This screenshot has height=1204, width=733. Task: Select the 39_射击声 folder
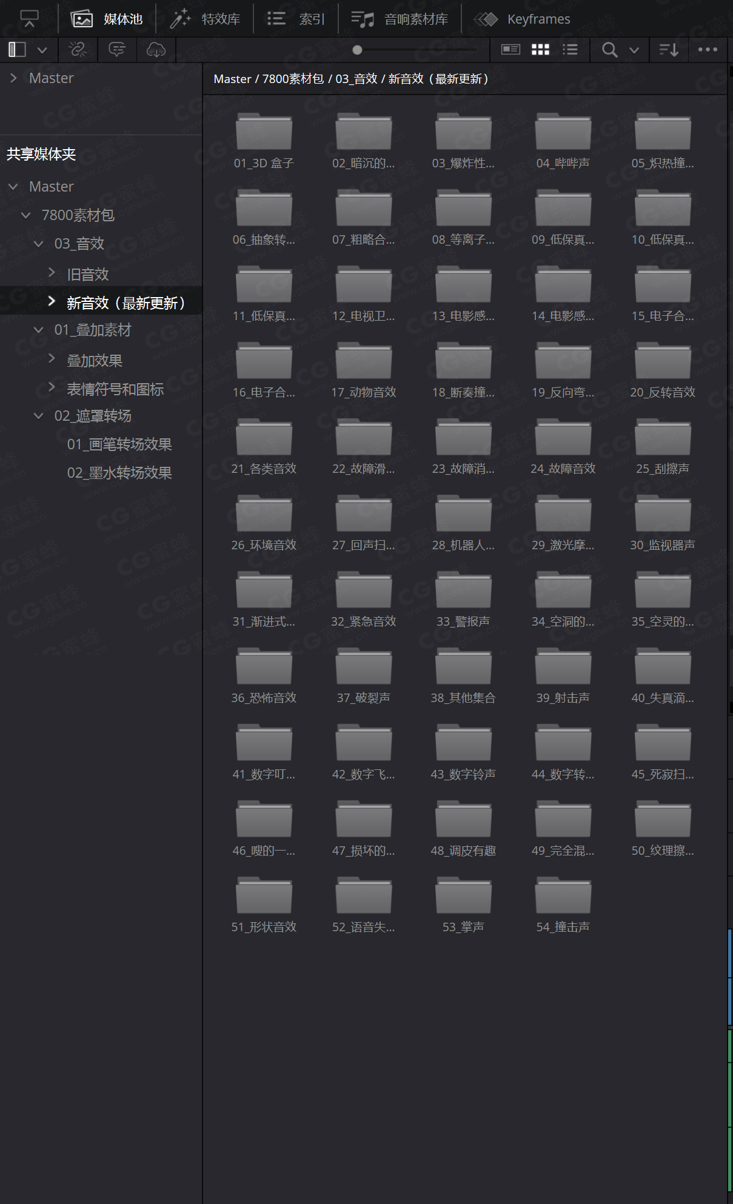[563, 675]
